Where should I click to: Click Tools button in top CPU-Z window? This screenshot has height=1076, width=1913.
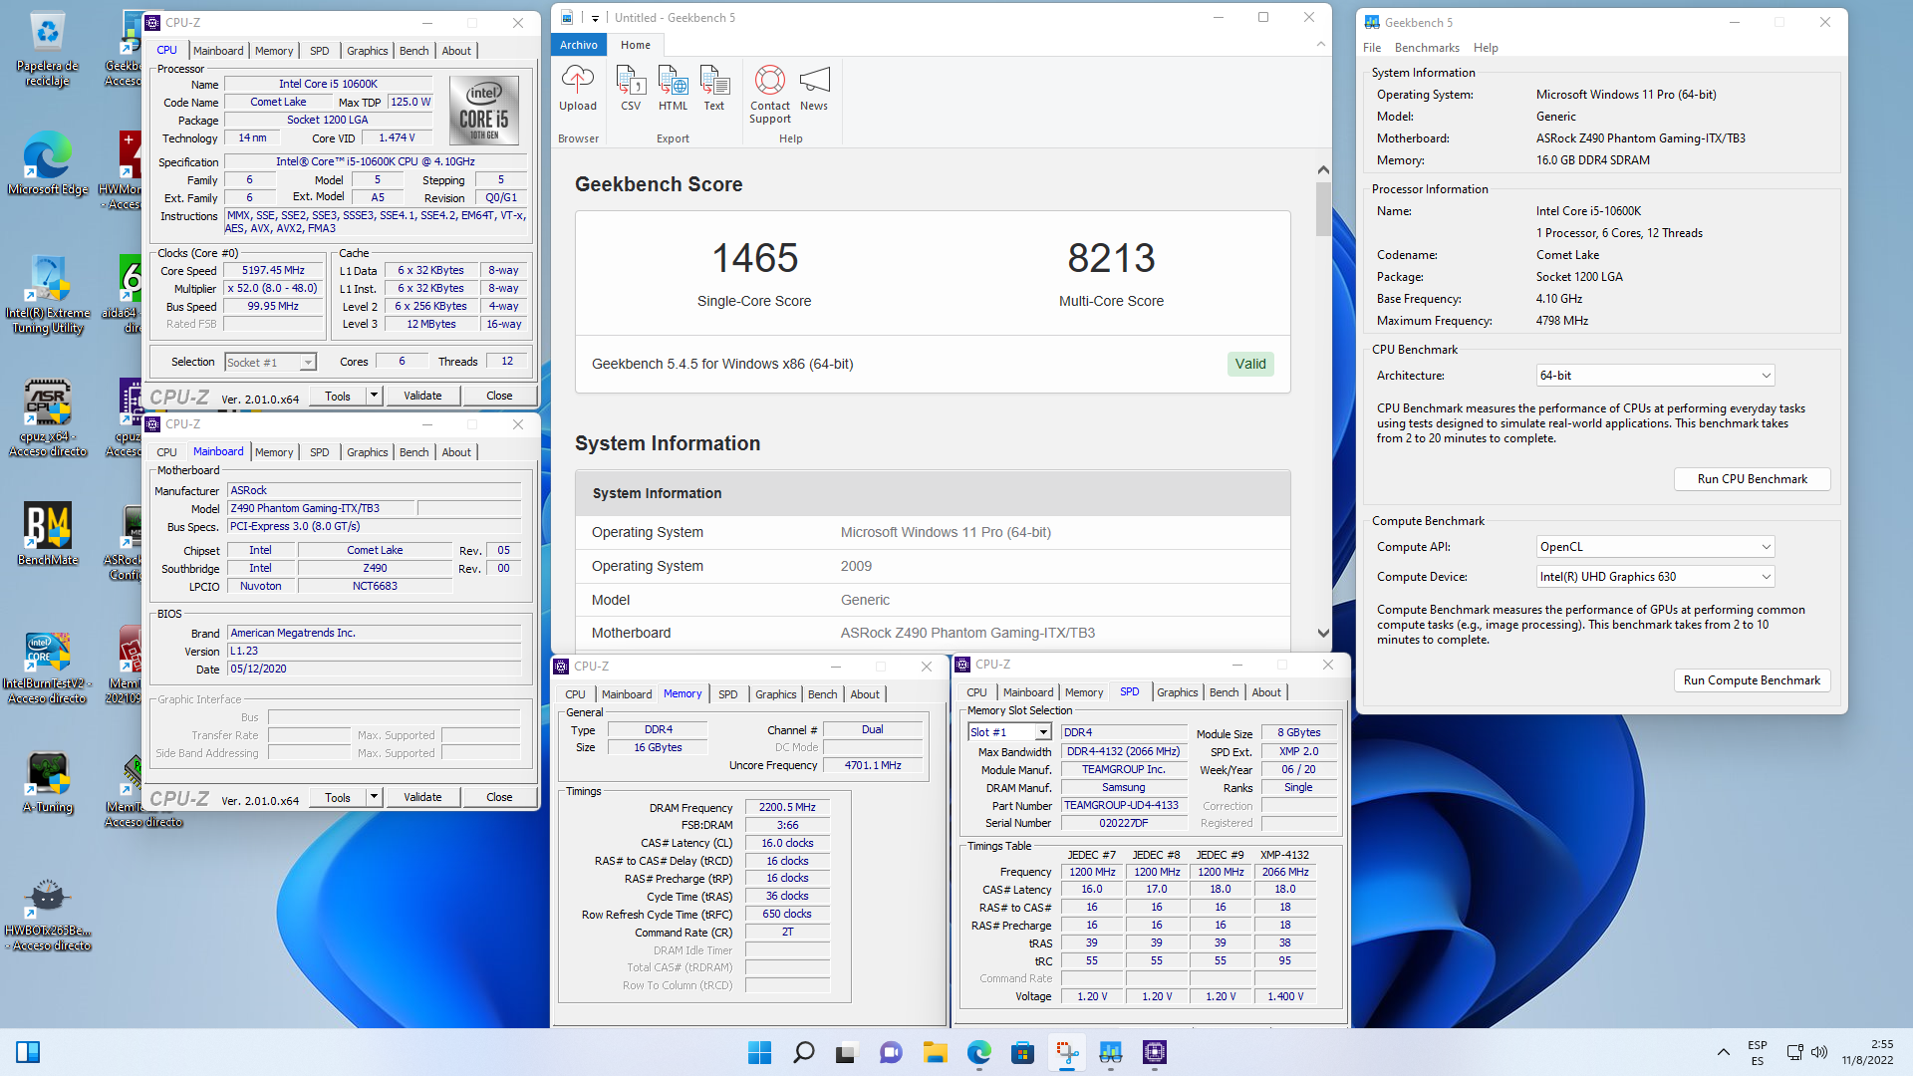[338, 396]
